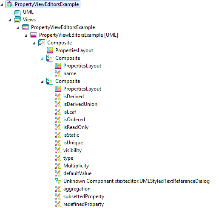
Task: Select the Unknown Component xtexteditor:UMLStyledTextReferenceDialog entry
Action: (x=137, y=181)
